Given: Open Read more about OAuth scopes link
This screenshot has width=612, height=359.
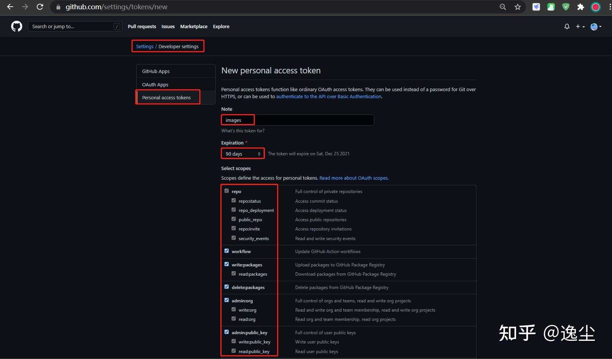Looking at the screenshot, I should point(354,178).
